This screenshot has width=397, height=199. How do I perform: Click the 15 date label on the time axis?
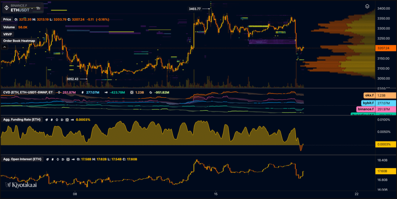coord(216,194)
